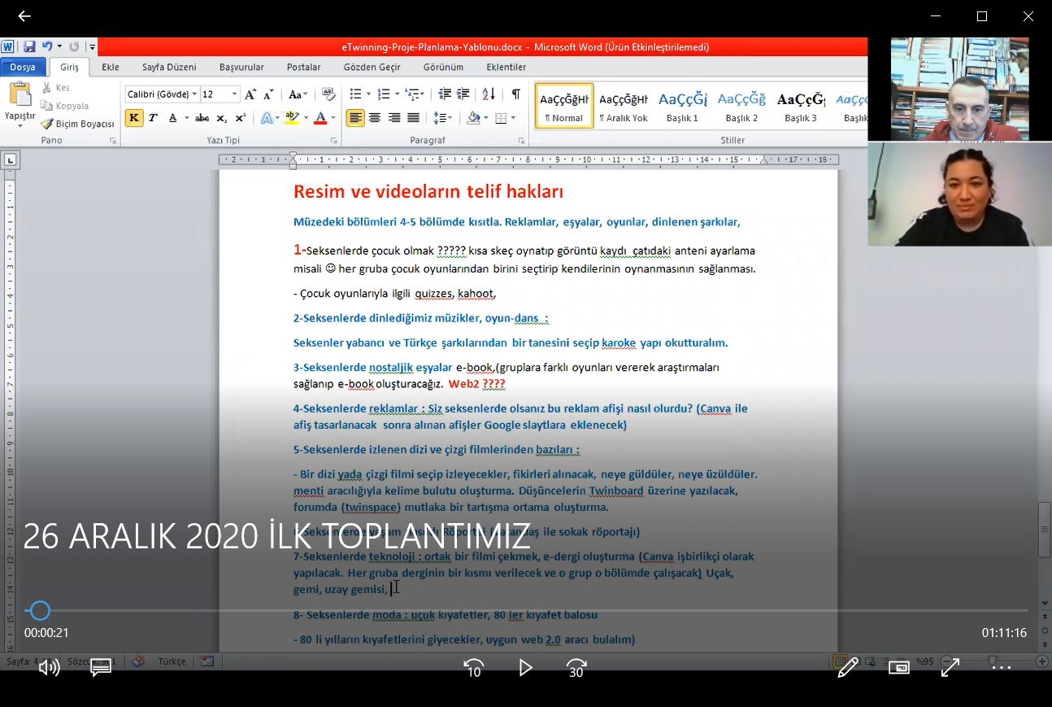Apply the red font color

point(320,118)
